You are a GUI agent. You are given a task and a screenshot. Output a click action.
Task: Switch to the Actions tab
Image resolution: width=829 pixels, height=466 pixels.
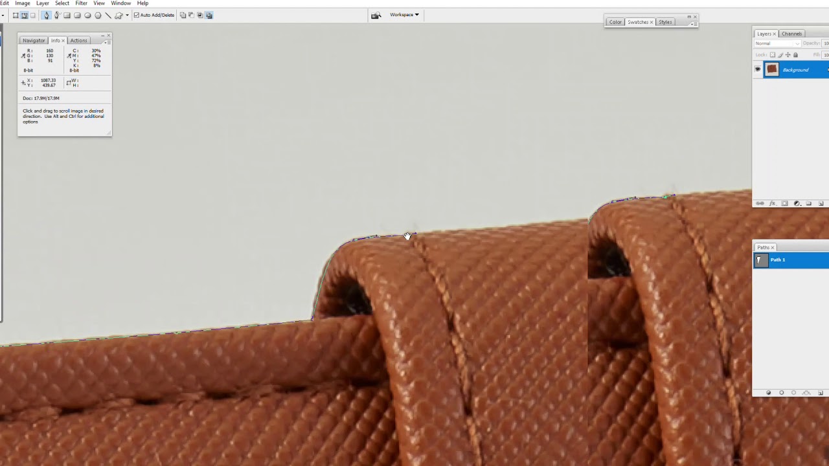click(x=78, y=40)
